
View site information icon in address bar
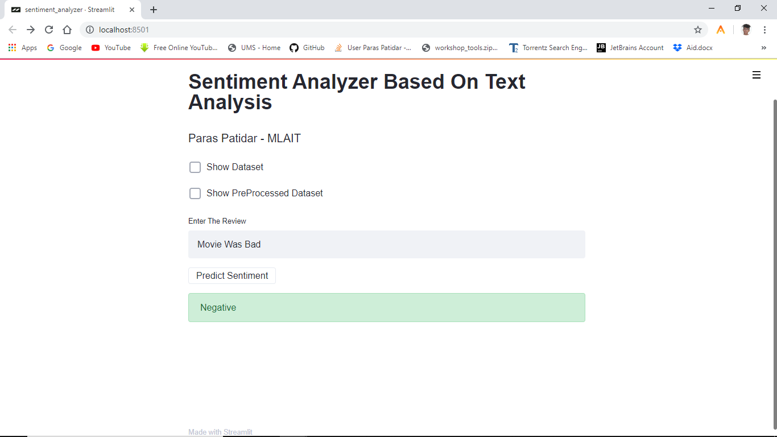[89, 30]
